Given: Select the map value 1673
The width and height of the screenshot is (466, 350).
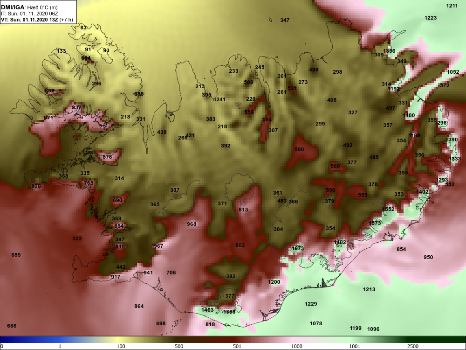Looking at the screenshot, I should 298,249.
